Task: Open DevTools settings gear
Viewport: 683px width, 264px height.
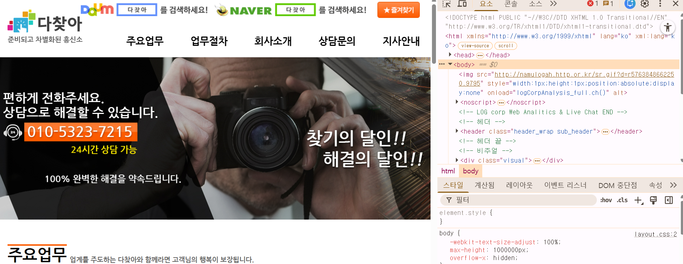Action: point(645,4)
